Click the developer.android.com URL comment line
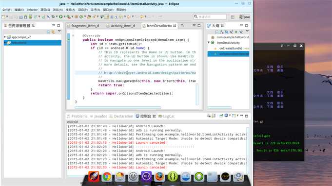 click(147, 73)
